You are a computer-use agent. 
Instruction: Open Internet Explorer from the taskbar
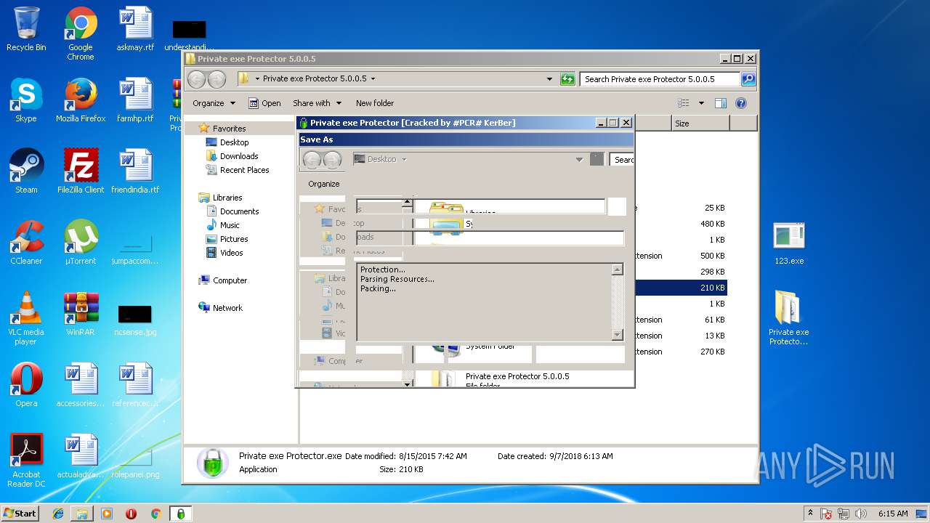[58, 514]
